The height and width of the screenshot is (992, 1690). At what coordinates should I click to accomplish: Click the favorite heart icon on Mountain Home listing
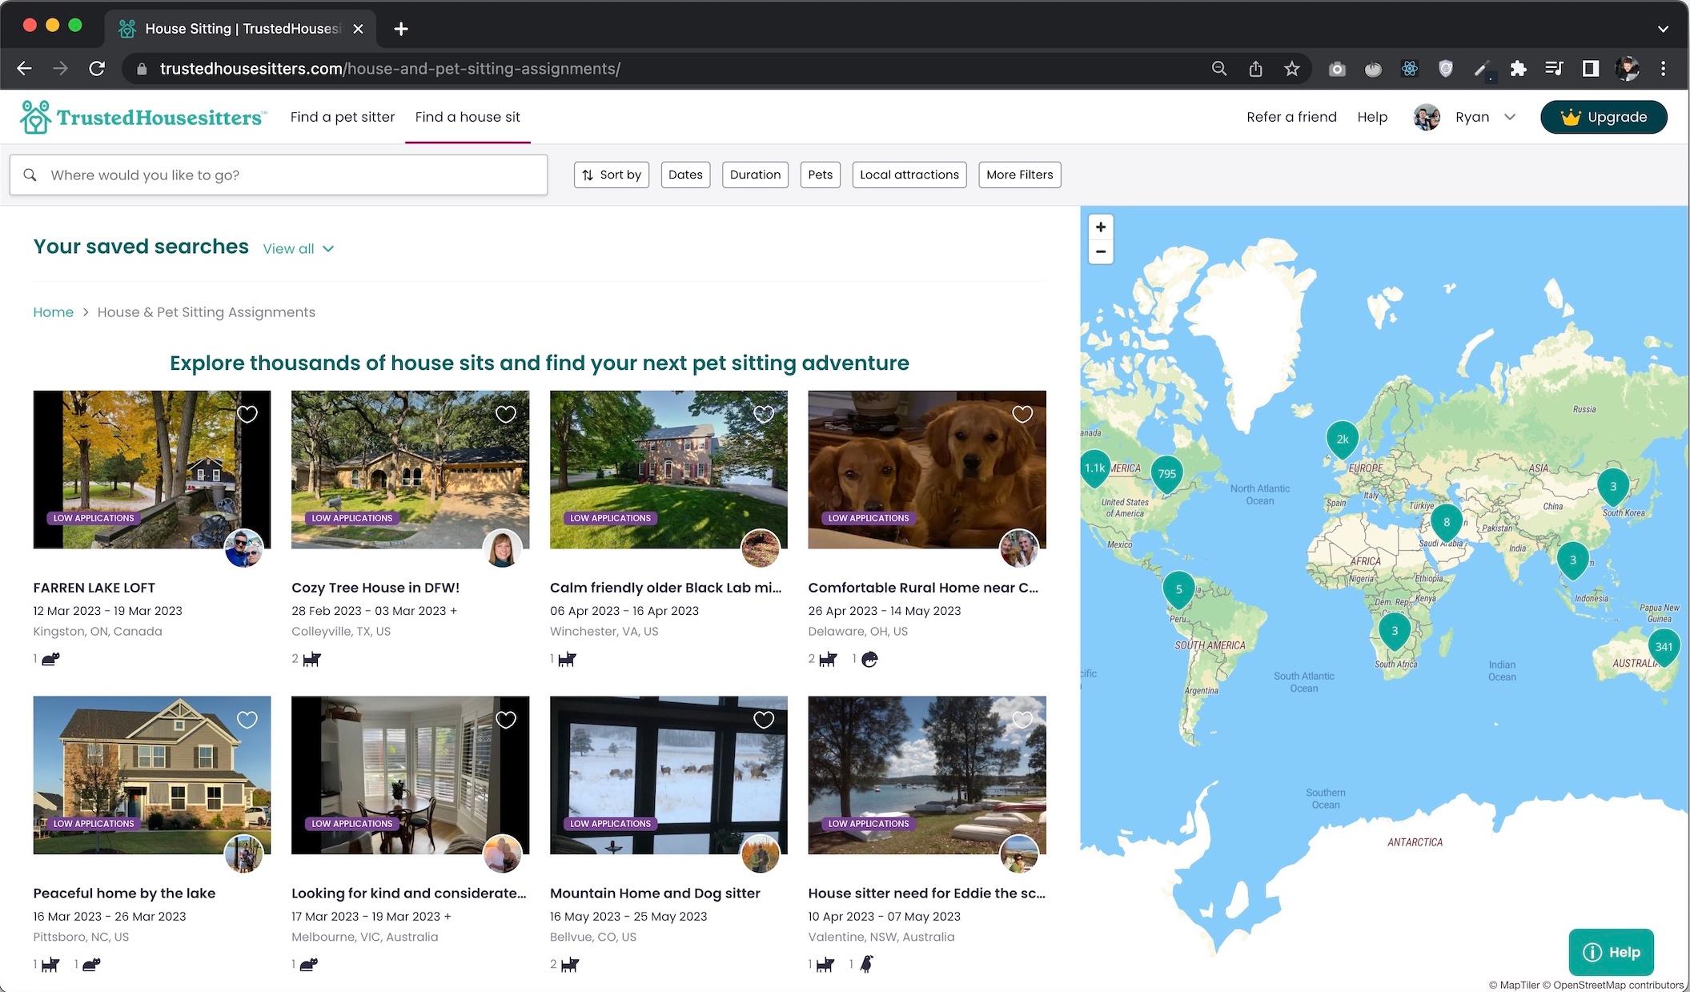coord(765,718)
